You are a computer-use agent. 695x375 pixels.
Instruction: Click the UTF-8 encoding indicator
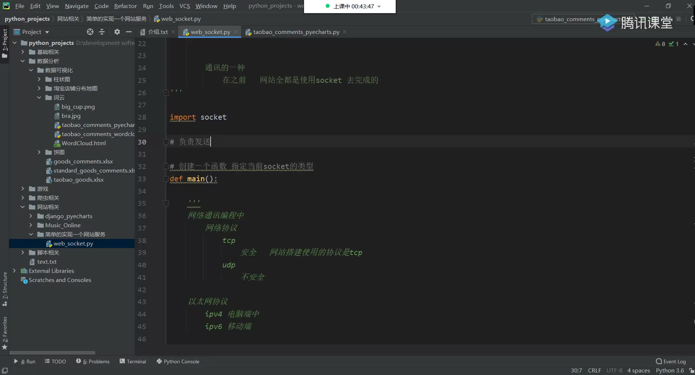tap(614, 370)
